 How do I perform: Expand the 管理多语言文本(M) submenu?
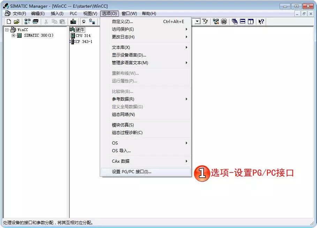(x=145, y=63)
